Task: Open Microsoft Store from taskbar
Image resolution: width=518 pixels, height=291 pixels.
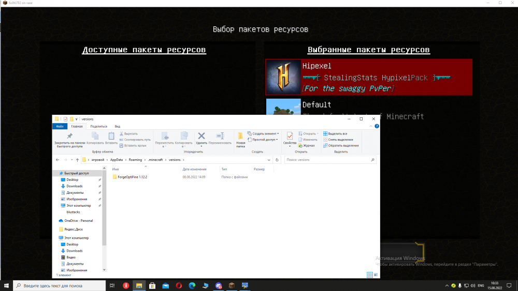Action: click(152, 285)
